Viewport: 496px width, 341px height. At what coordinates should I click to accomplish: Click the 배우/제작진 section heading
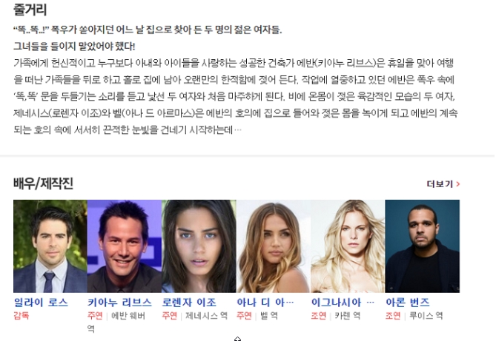click(x=43, y=183)
